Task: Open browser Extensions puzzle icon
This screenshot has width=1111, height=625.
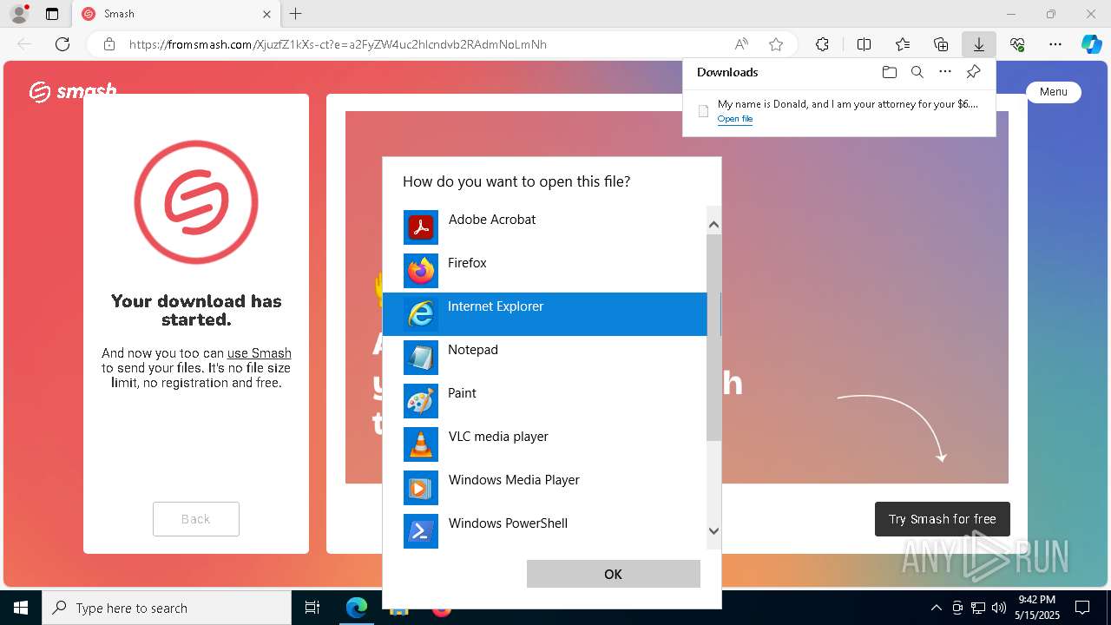Action: tap(822, 44)
